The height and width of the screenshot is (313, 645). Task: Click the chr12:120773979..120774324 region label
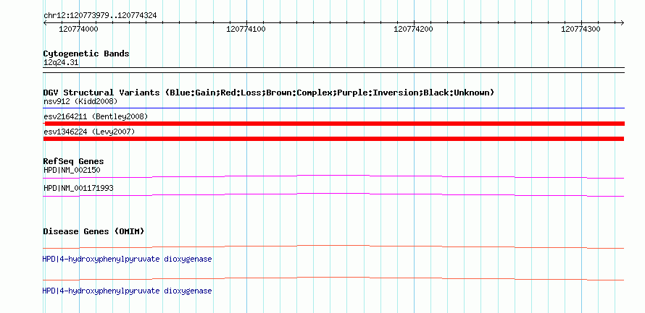(100, 16)
